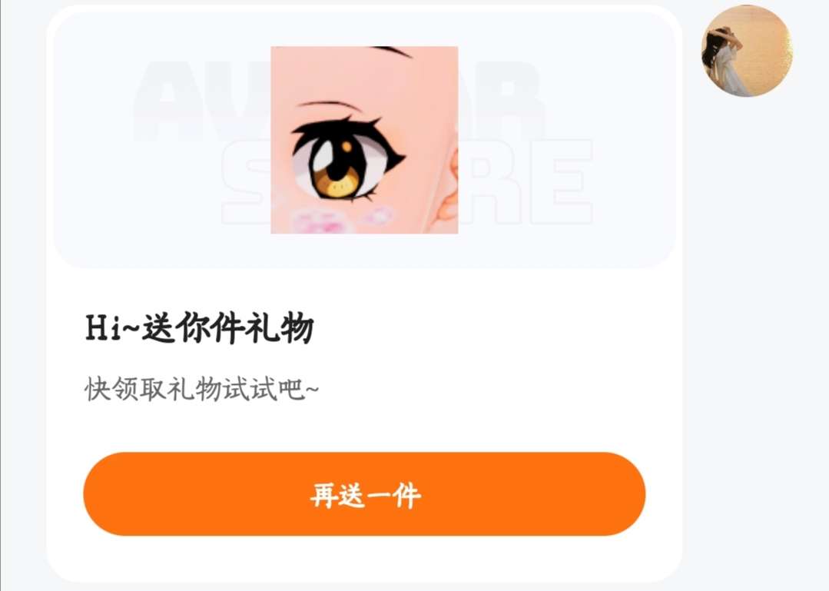Click the amber iris of the eye image
The height and width of the screenshot is (591, 829).
pyautogui.click(x=337, y=185)
